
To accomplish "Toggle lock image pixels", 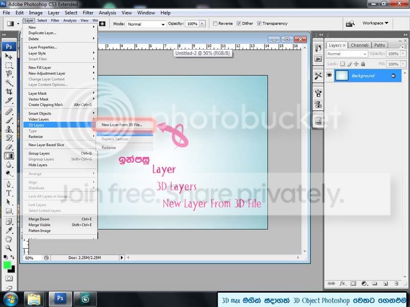I will click(x=350, y=64).
